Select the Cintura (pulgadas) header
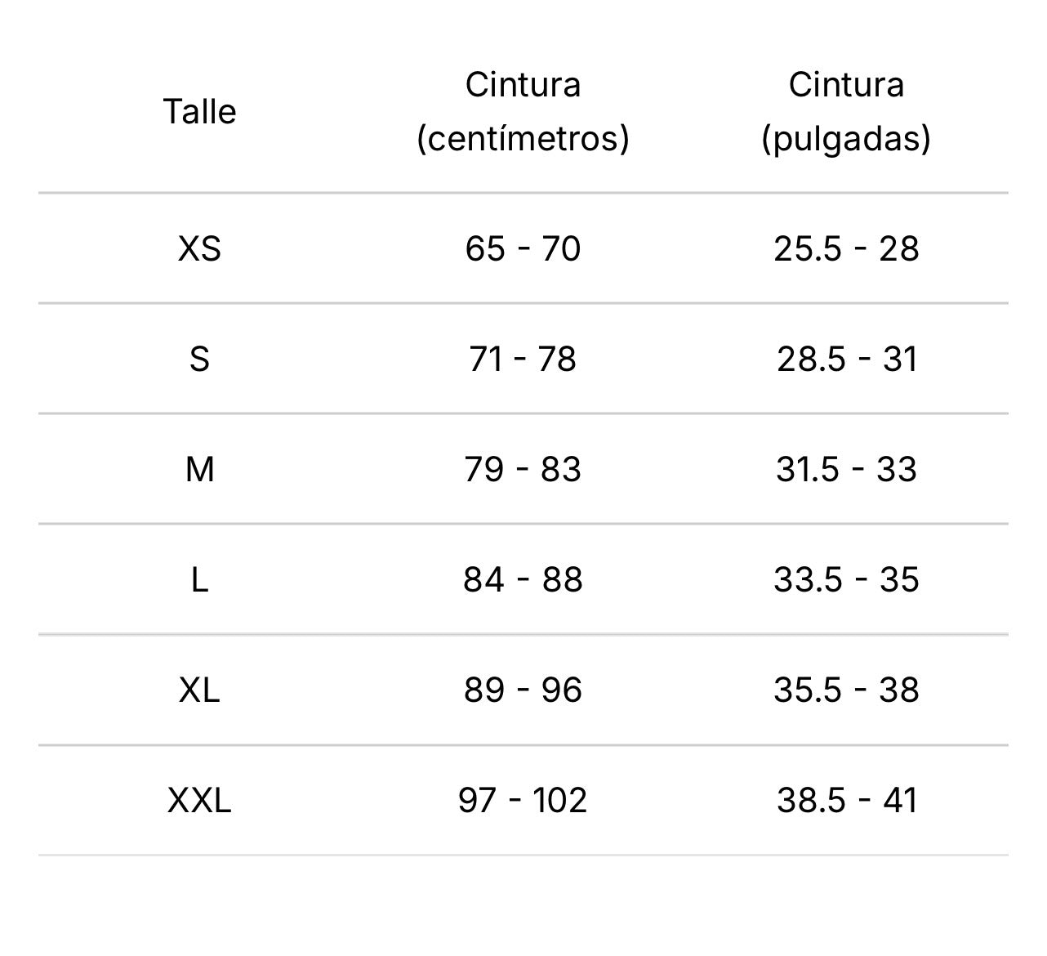This screenshot has height=956, width=1047. tap(846, 112)
